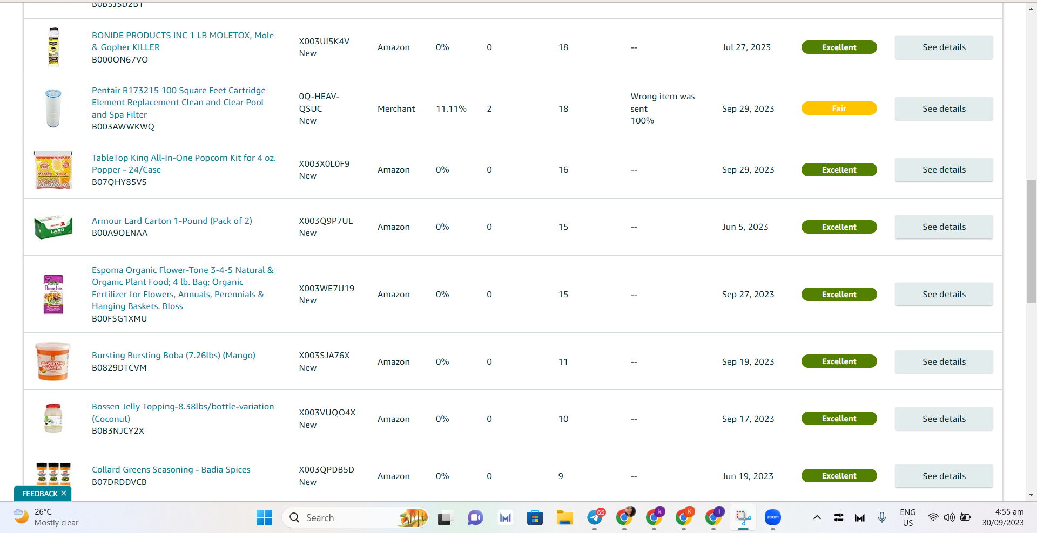Open Chrome with the I profile badge
The width and height of the screenshot is (1037, 533).
point(714,517)
